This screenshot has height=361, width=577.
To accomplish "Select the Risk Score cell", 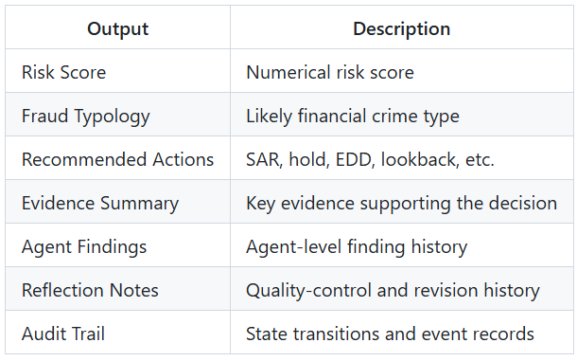I will 117,72.
